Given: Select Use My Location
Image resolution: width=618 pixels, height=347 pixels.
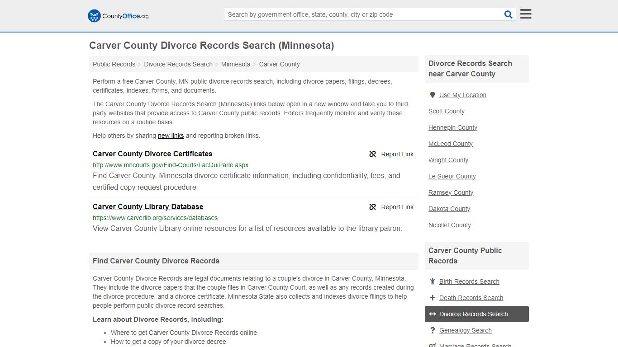Looking at the screenshot, I should coord(463,95).
